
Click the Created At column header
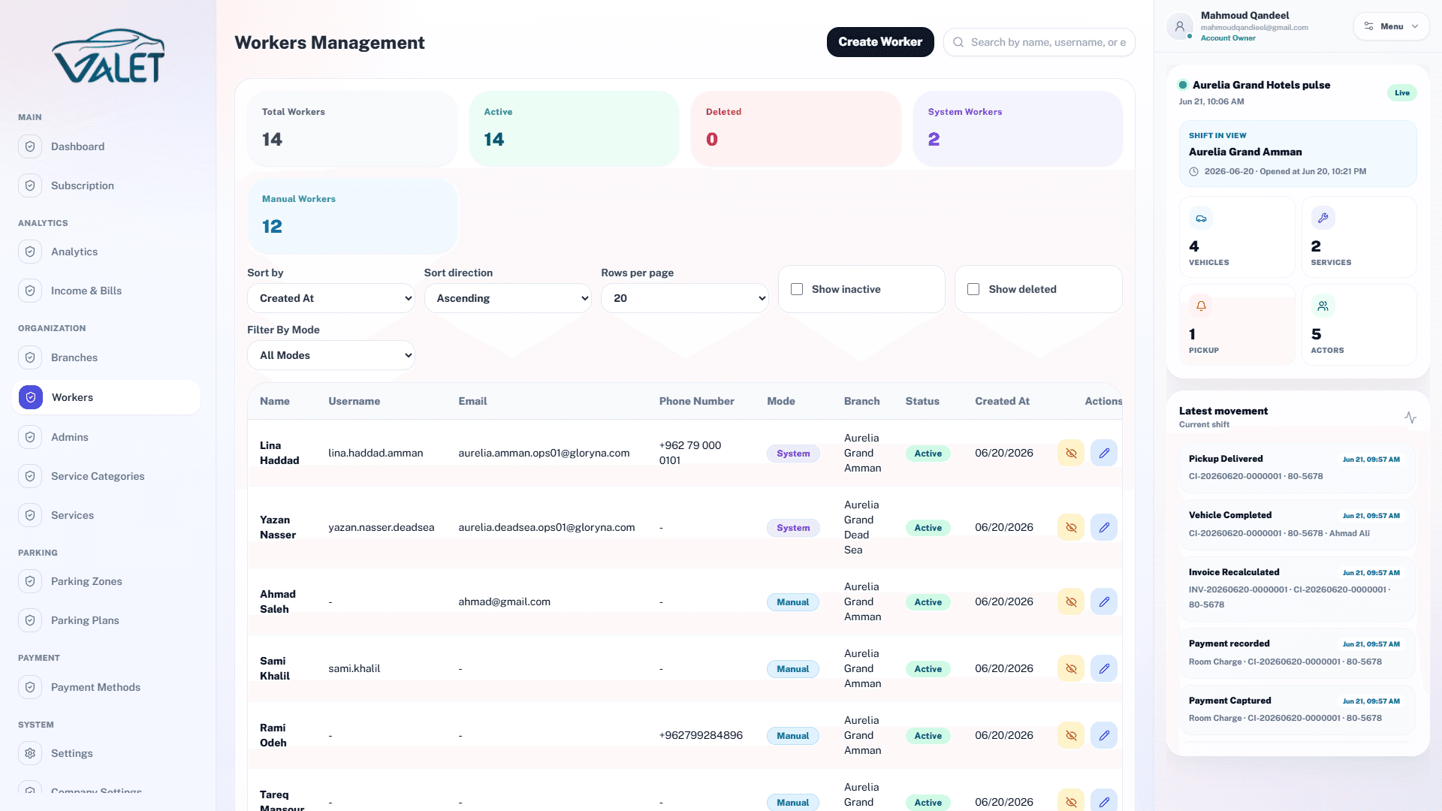point(1002,401)
